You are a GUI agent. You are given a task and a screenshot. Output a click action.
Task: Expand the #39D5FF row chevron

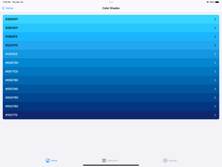(x=215, y=19)
